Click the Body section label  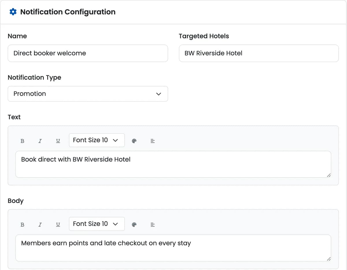tap(16, 201)
